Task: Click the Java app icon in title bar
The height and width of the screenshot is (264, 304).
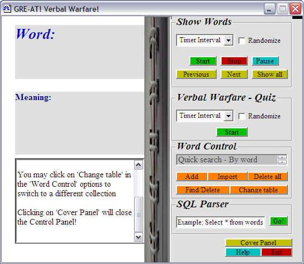Action: [7, 9]
